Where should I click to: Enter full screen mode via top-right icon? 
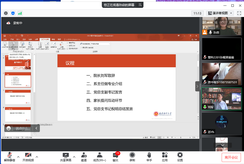point(239,13)
